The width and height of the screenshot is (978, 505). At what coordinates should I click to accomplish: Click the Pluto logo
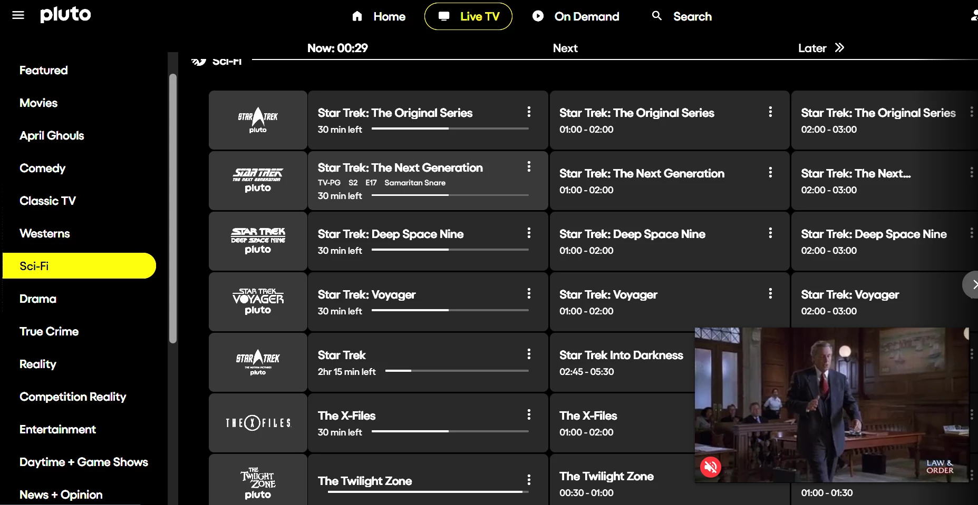65,14
